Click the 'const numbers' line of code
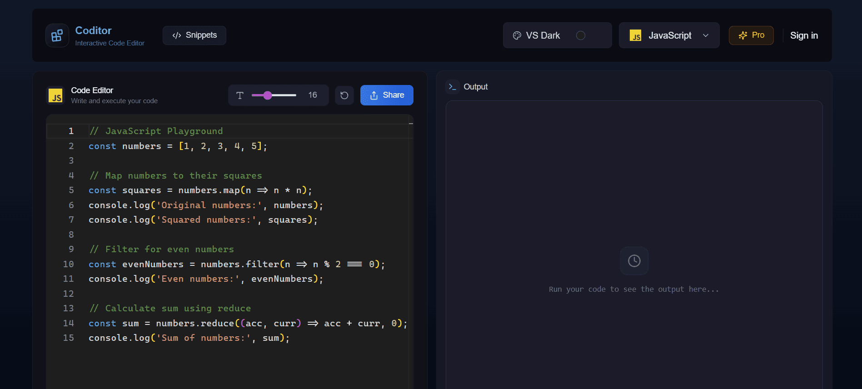The width and height of the screenshot is (862, 389). [178, 146]
